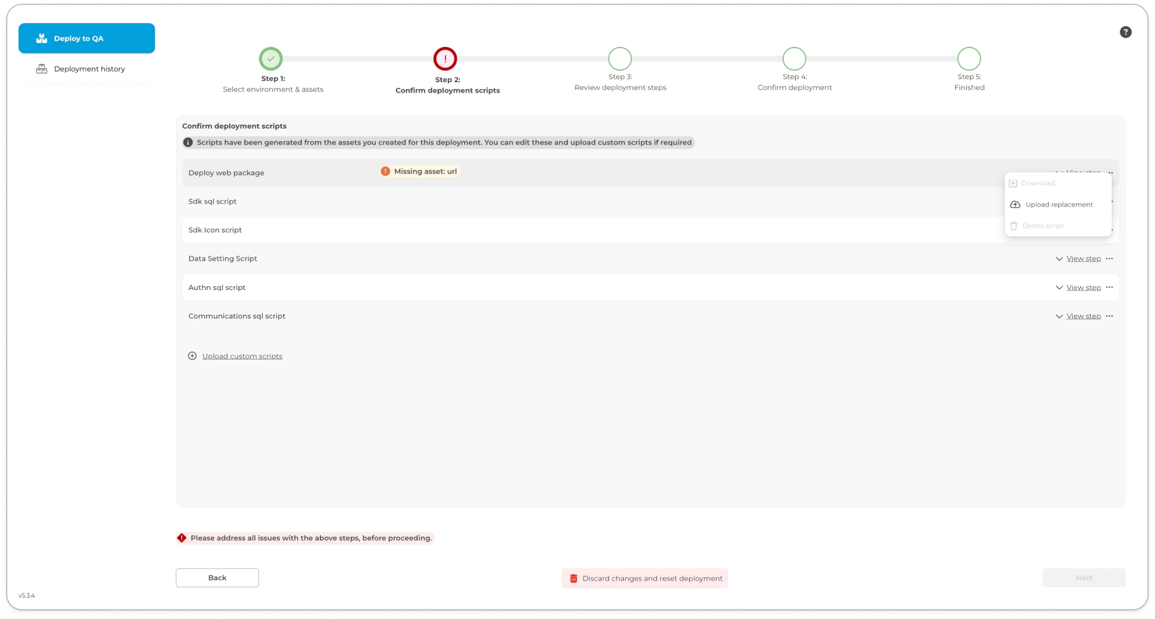Open more options for Data Setting Script
Screen dimensions: 1155x619
coord(1109,259)
